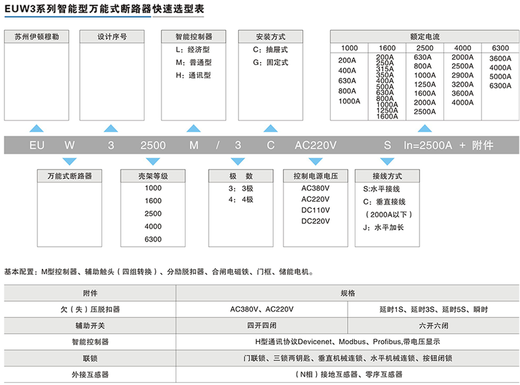Switch to the 附件 column header
This screenshot has width=520, height=385.
click(89, 293)
